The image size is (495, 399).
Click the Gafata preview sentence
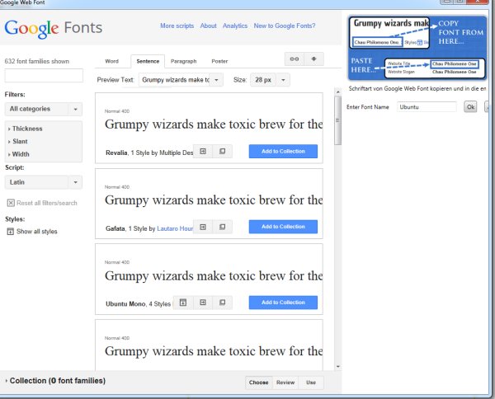click(214, 200)
